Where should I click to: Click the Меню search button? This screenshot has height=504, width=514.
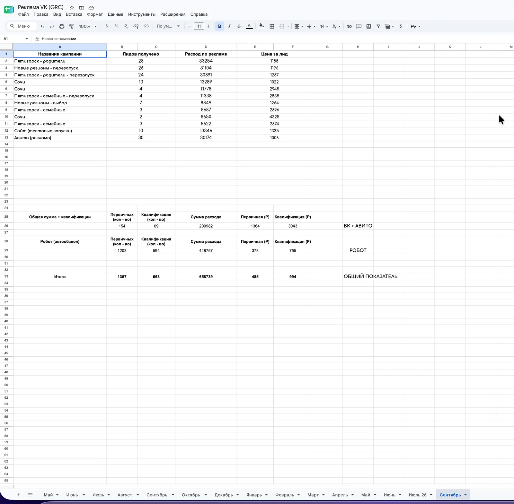tap(22, 26)
